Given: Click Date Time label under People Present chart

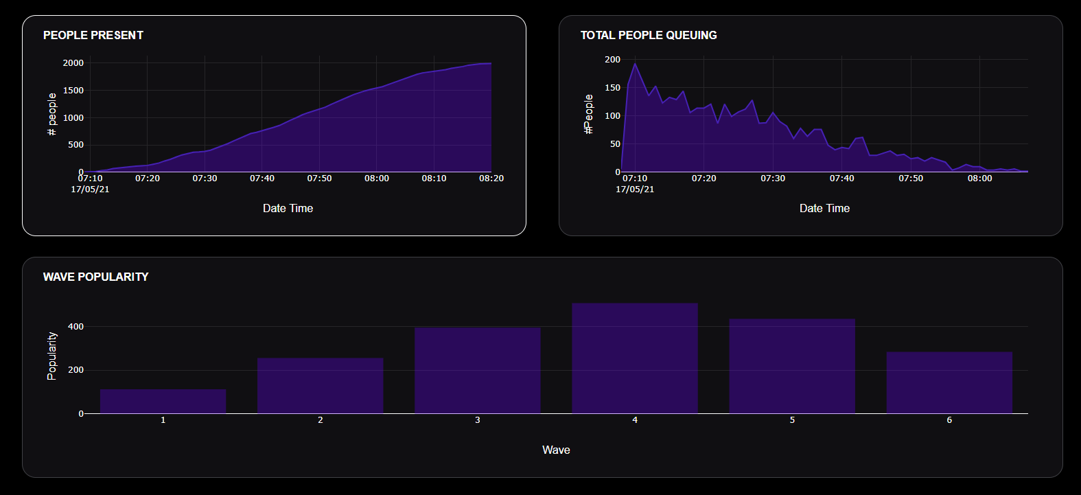Looking at the screenshot, I should tap(288, 208).
